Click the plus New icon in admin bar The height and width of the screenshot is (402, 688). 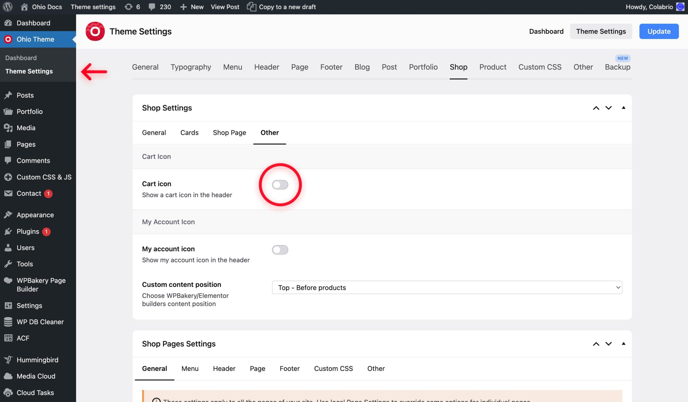coord(183,7)
